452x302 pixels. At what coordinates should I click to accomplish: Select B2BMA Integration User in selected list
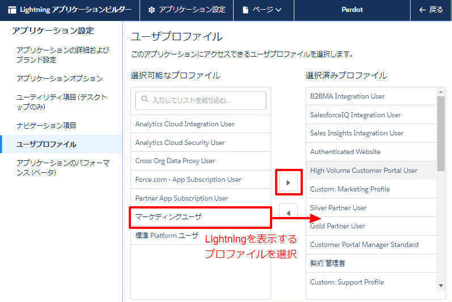(x=371, y=96)
